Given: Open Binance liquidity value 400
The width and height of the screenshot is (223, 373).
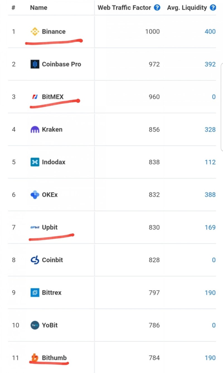Looking at the screenshot, I should point(210,31).
